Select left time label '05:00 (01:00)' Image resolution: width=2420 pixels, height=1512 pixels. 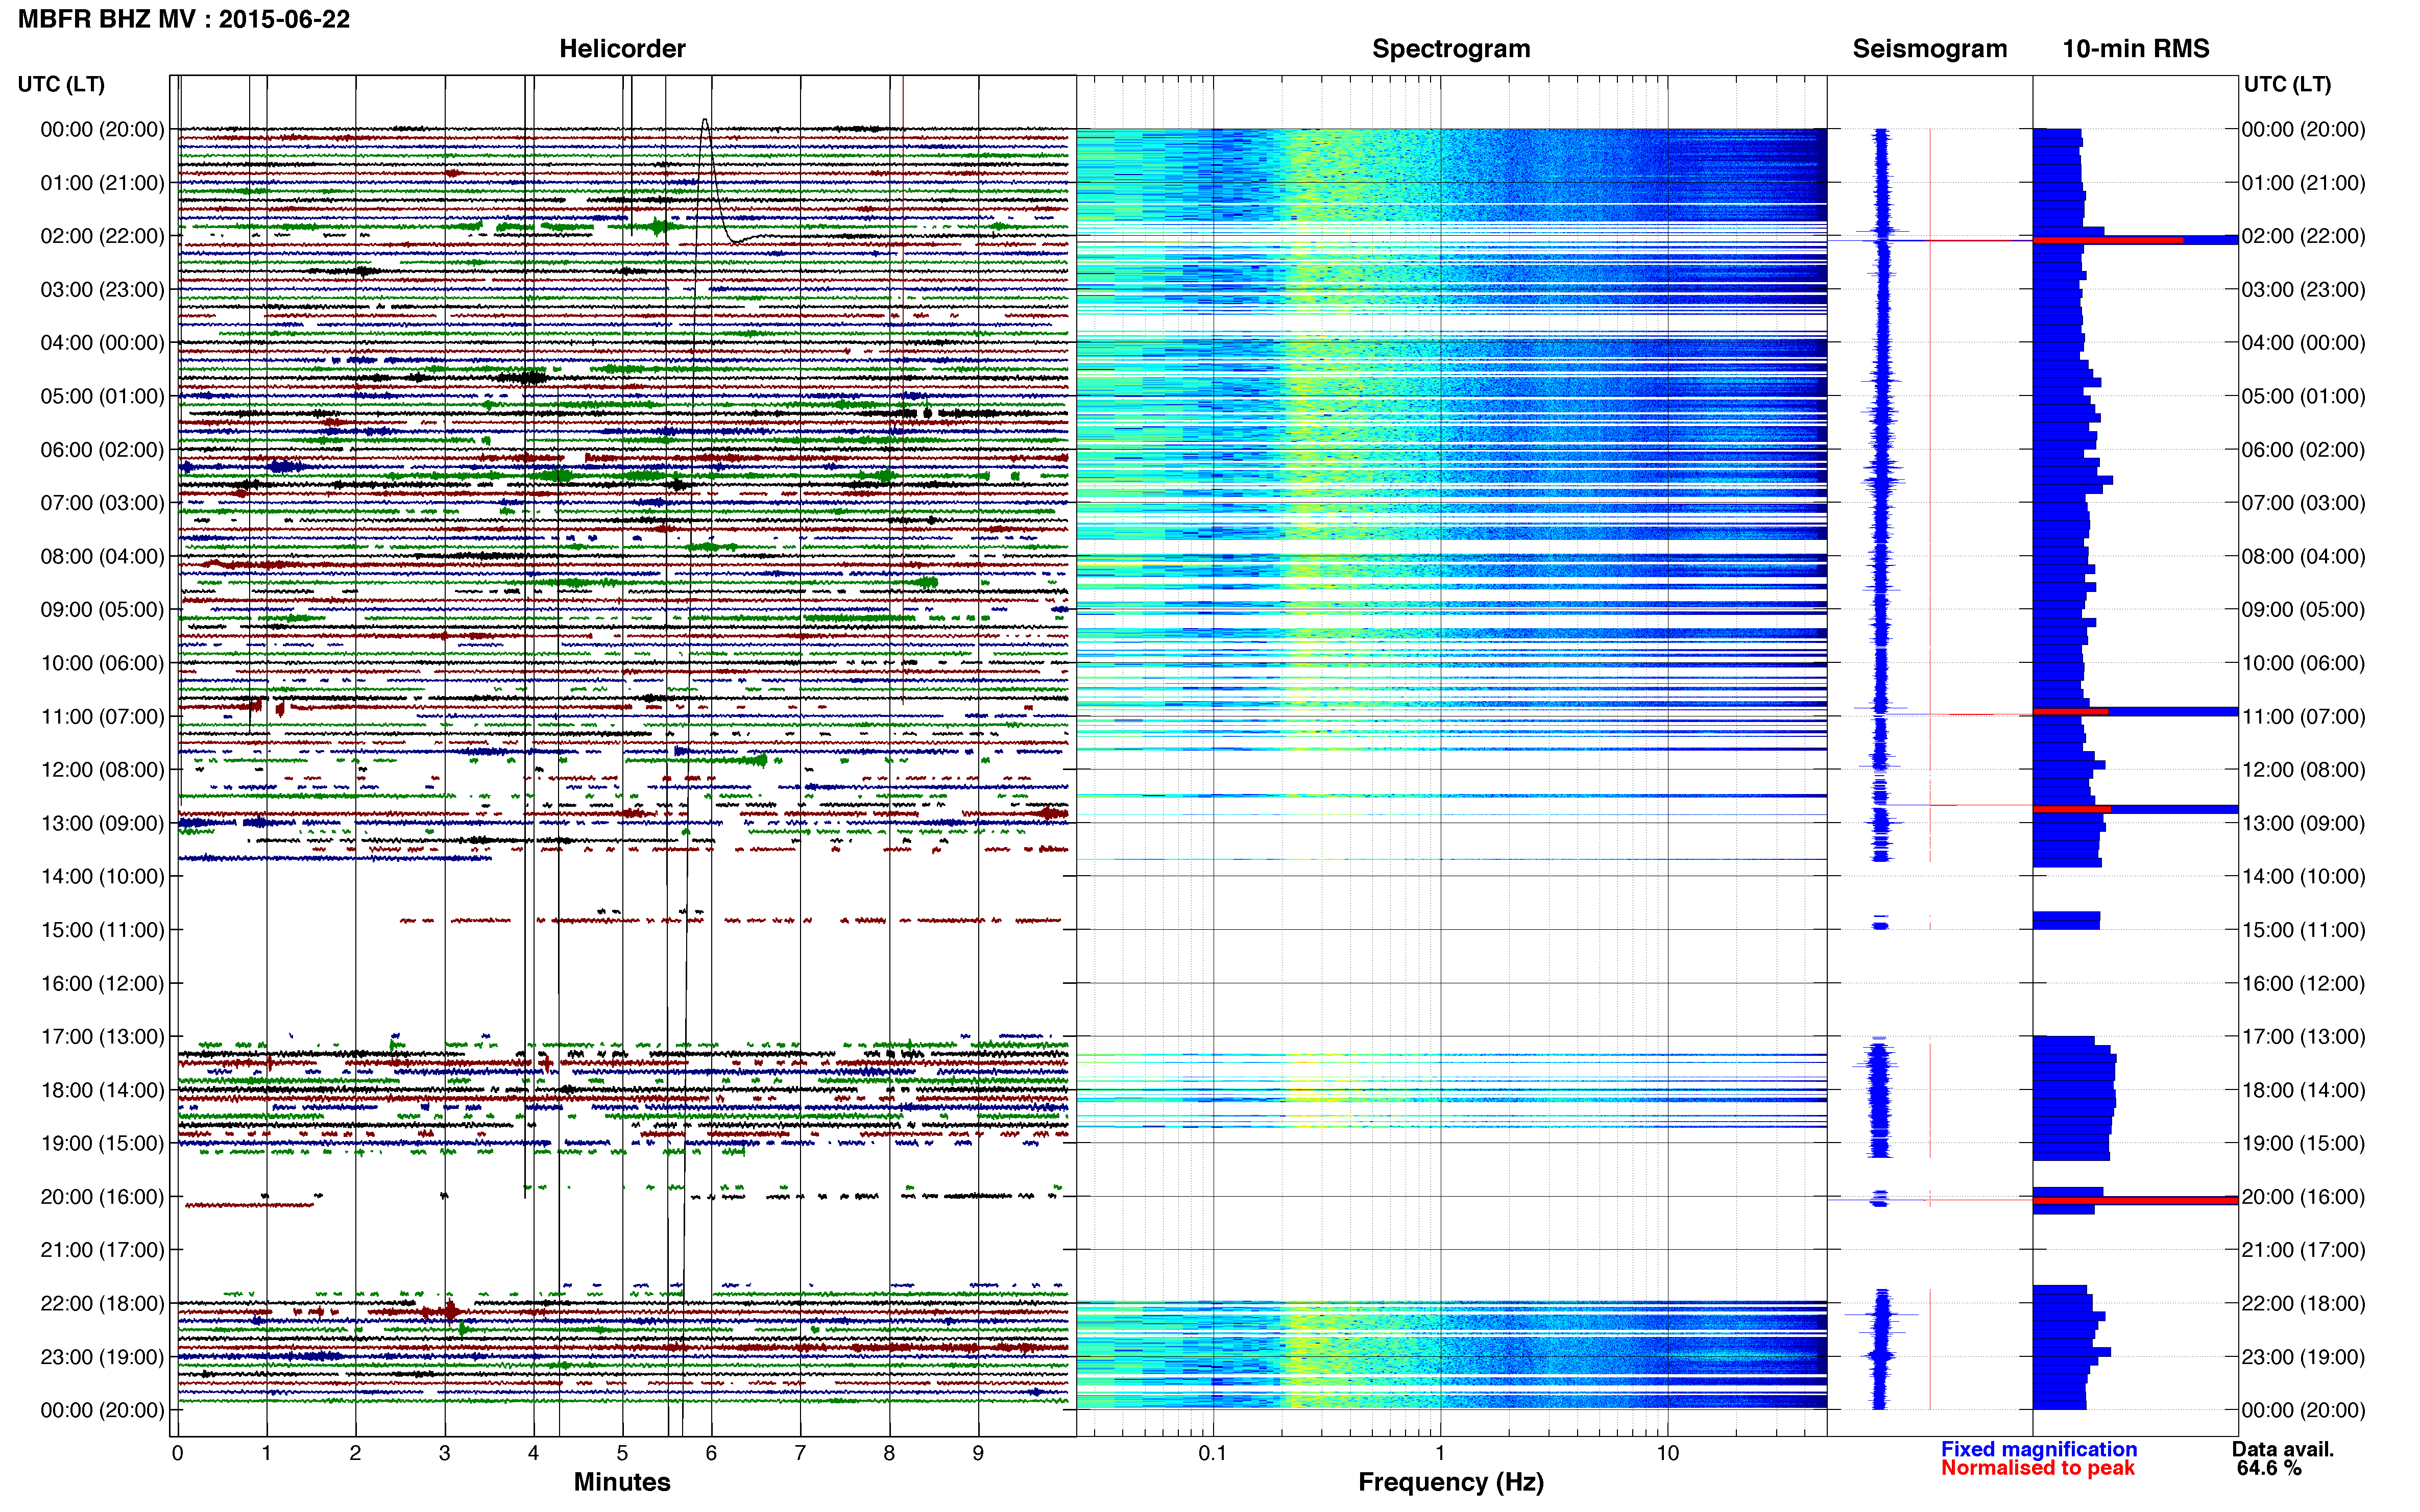coord(102,396)
